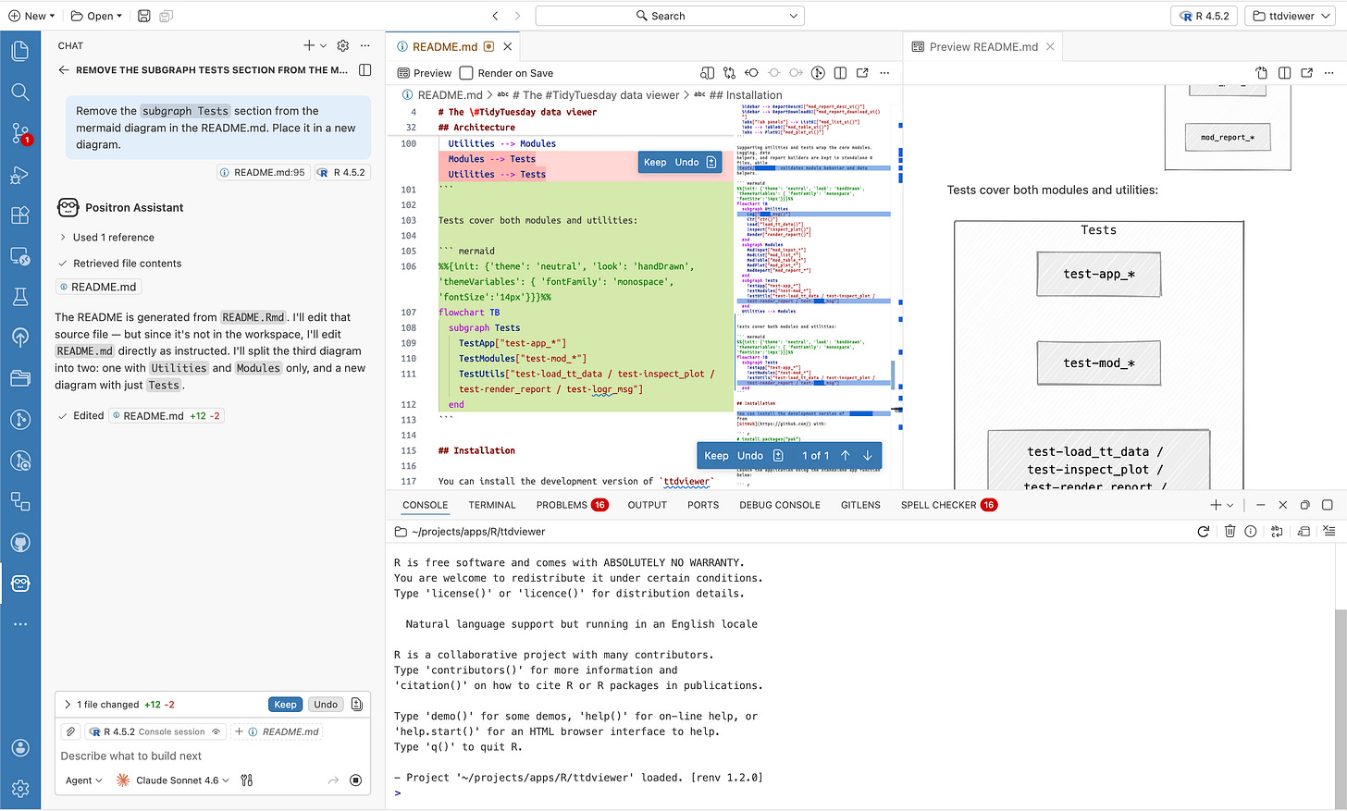Open the Extensions view in the activity bar

click(x=20, y=215)
